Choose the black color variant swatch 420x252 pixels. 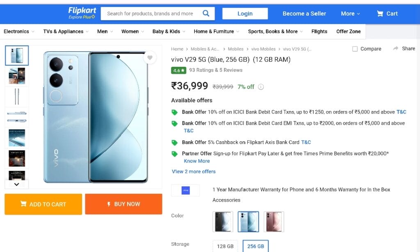(223, 222)
